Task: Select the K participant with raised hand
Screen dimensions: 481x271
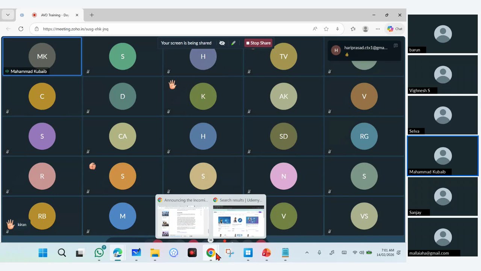Action: coord(203,96)
